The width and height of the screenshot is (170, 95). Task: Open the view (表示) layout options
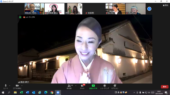click(165, 5)
